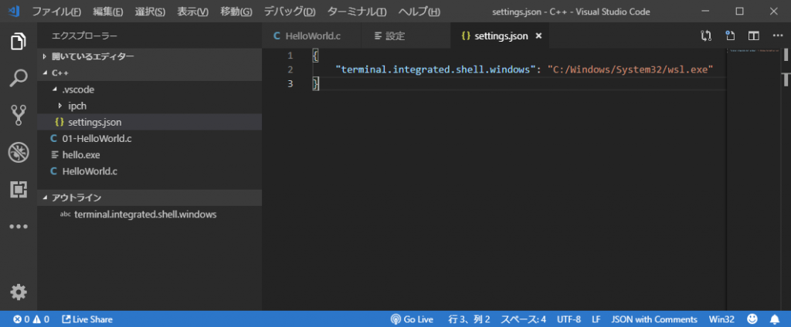The image size is (791, 327).
Task: Open the Manage gear icon
Action: (x=19, y=292)
